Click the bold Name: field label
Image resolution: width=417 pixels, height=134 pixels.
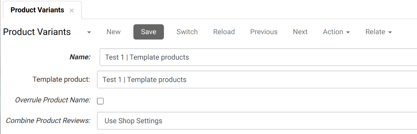point(80,57)
